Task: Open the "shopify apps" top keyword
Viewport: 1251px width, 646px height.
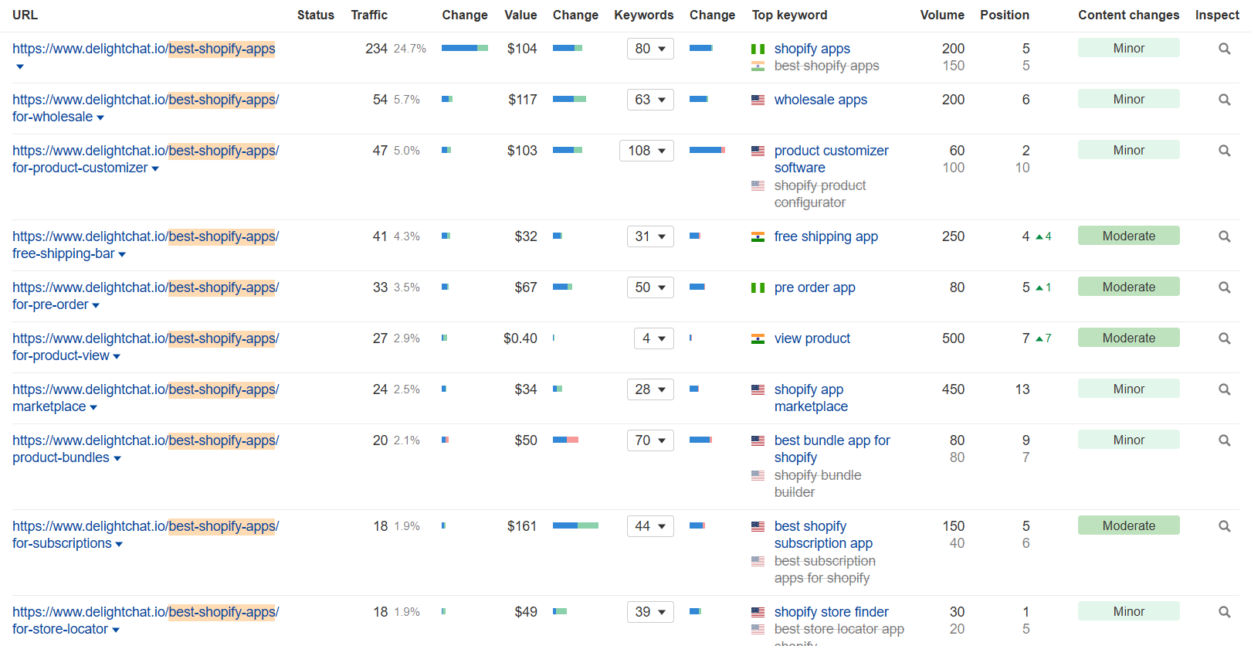Action: tap(812, 49)
